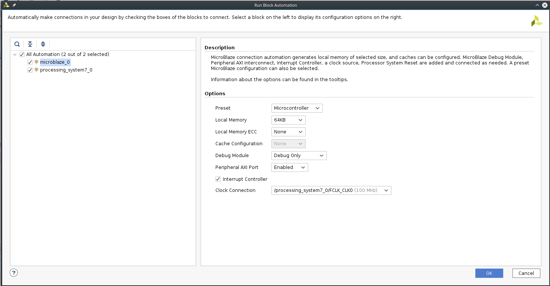Click the Description section heading
550x286 pixels.
point(219,47)
